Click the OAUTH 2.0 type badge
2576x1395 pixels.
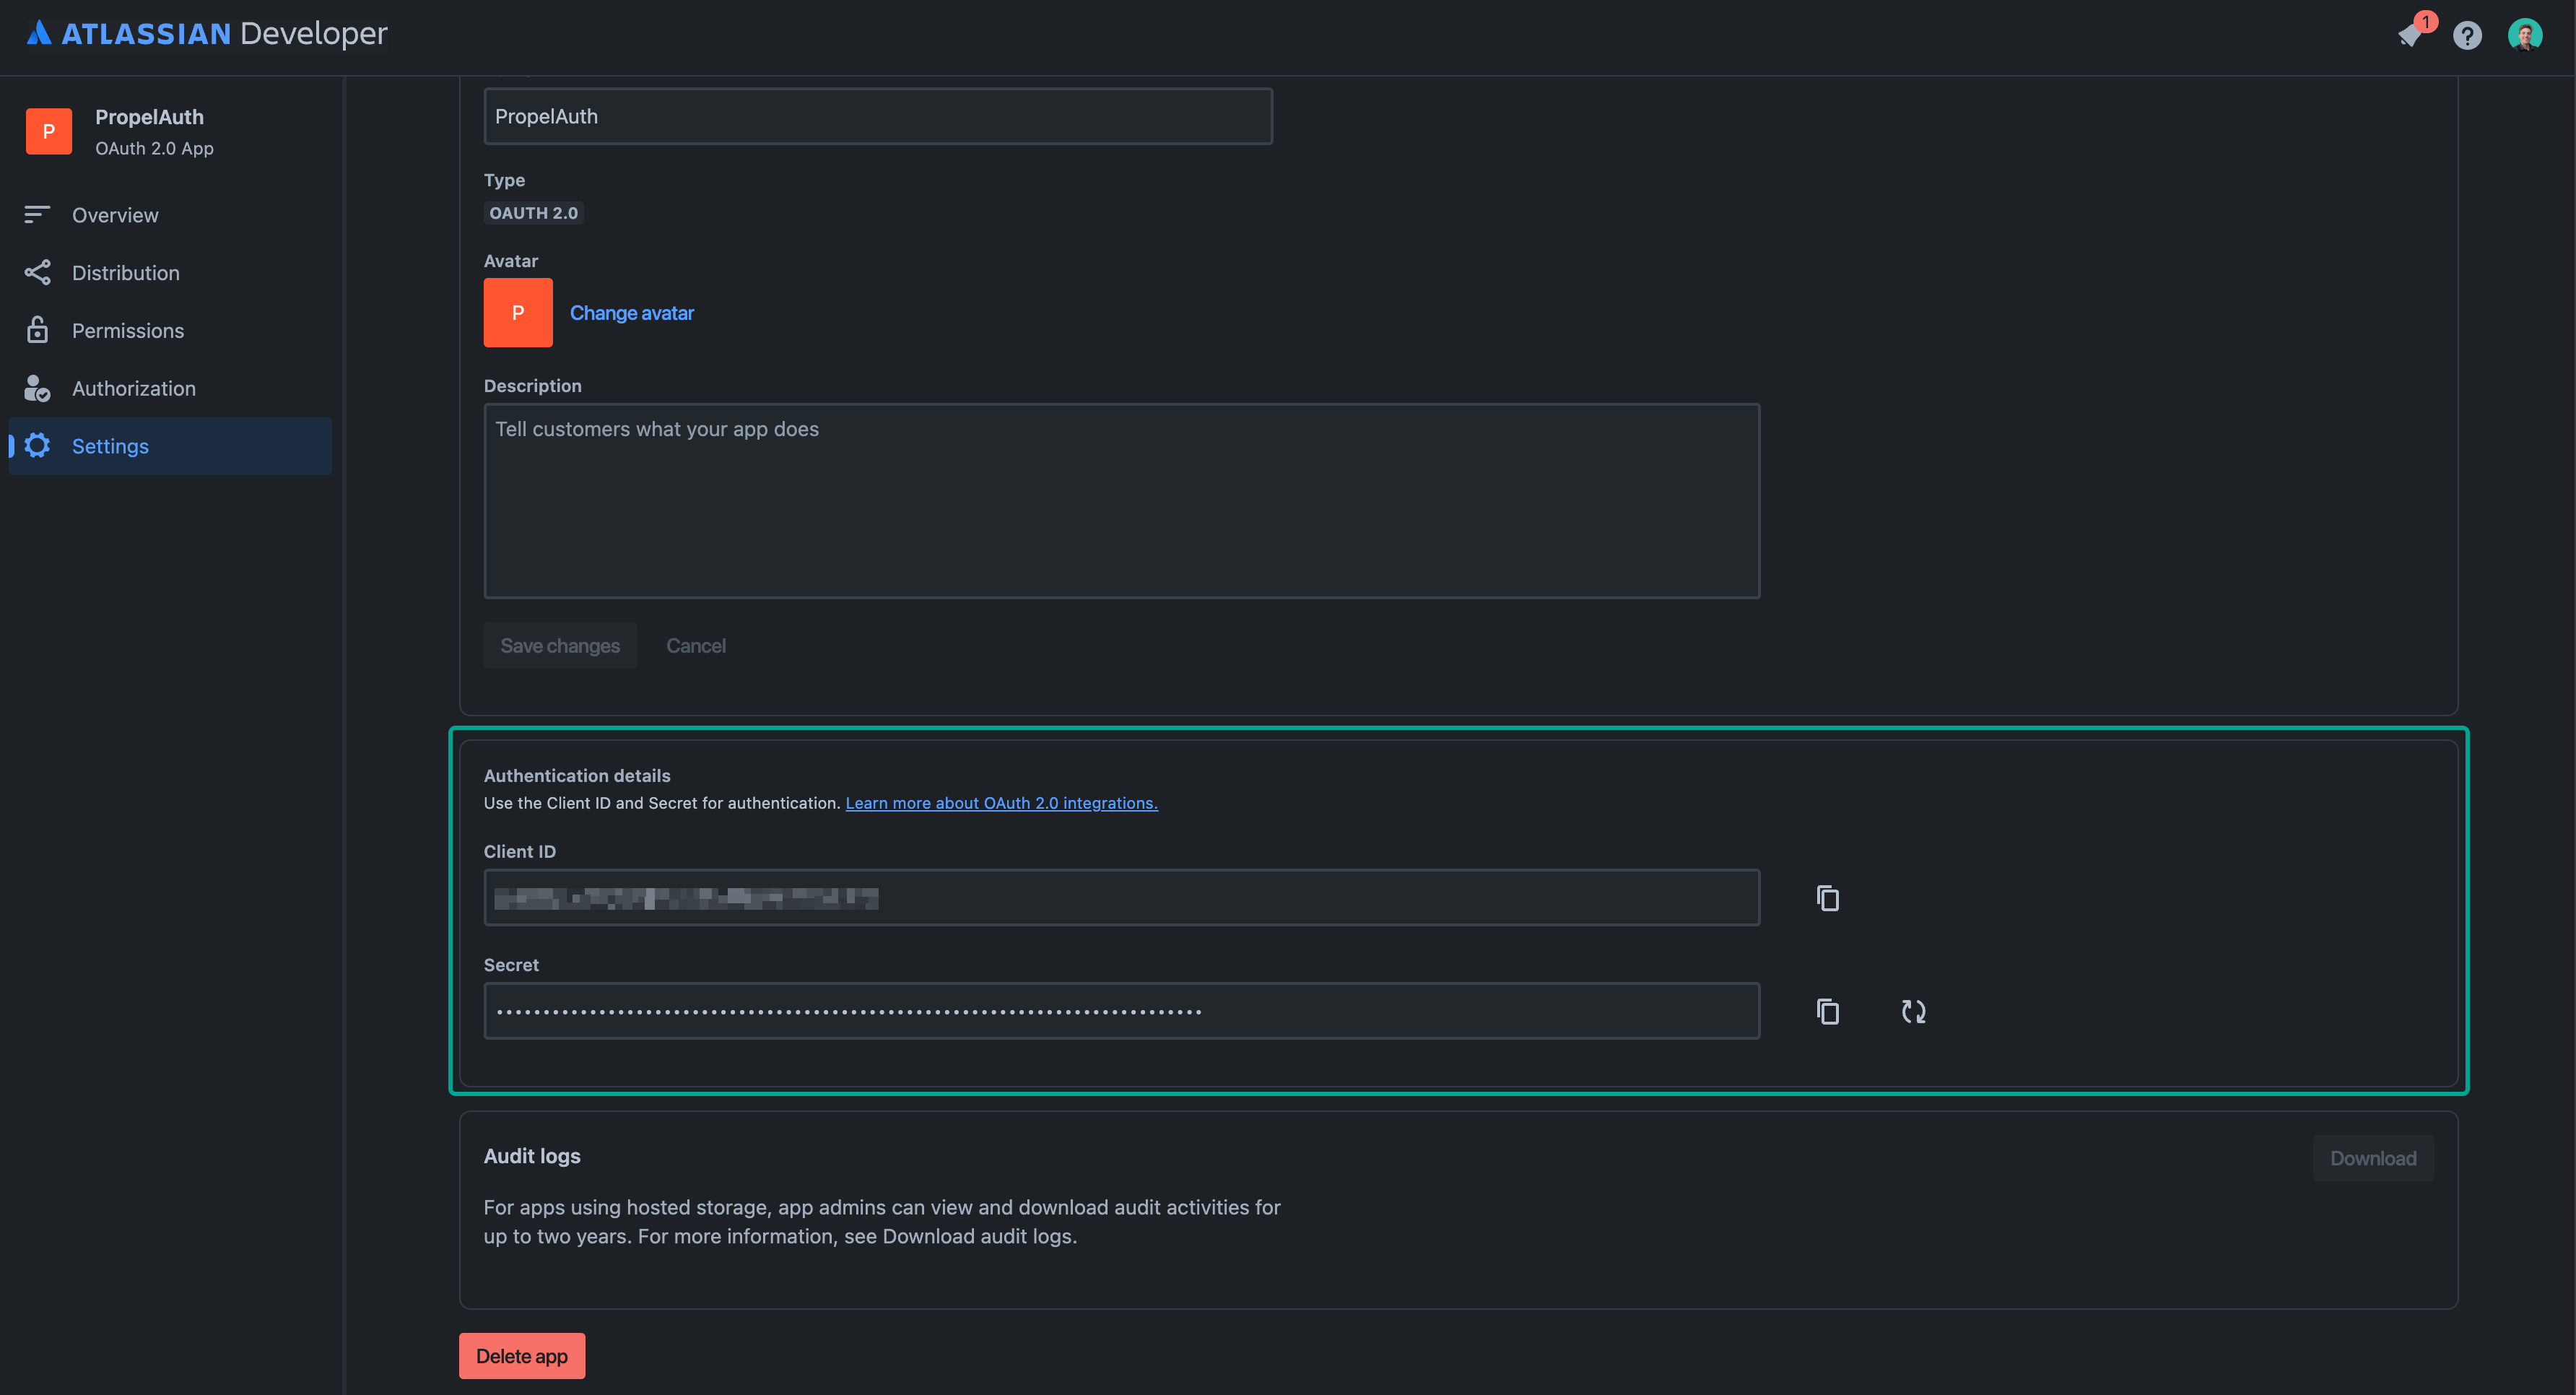(x=534, y=213)
